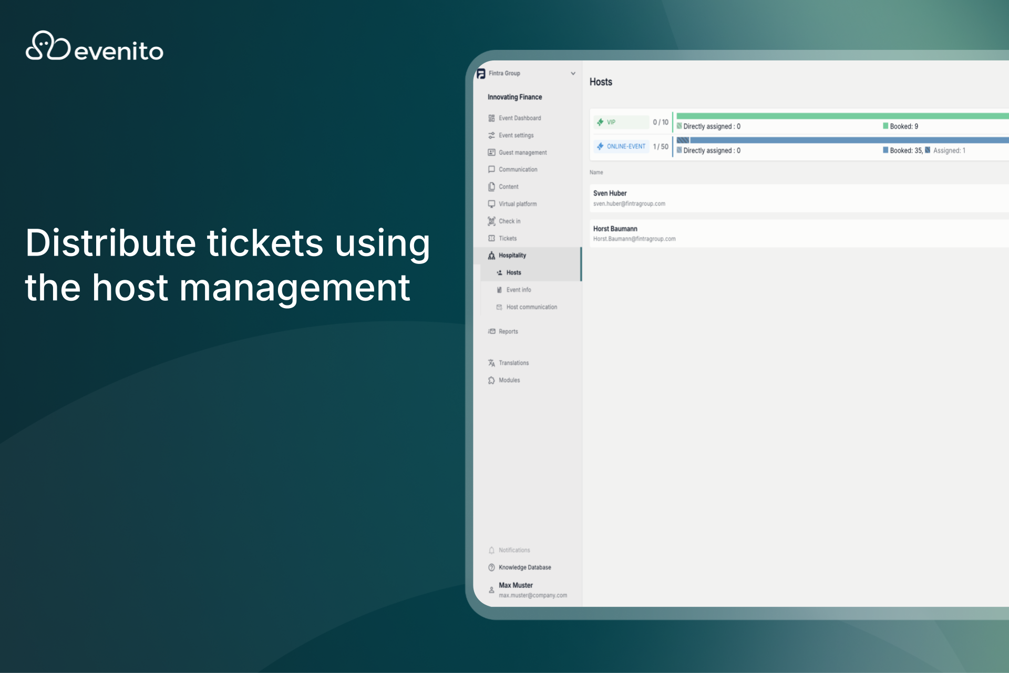Image resolution: width=1009 pixels, height=673 pixels.
Task: Open the Reports section
Action: tap(508, 332)
